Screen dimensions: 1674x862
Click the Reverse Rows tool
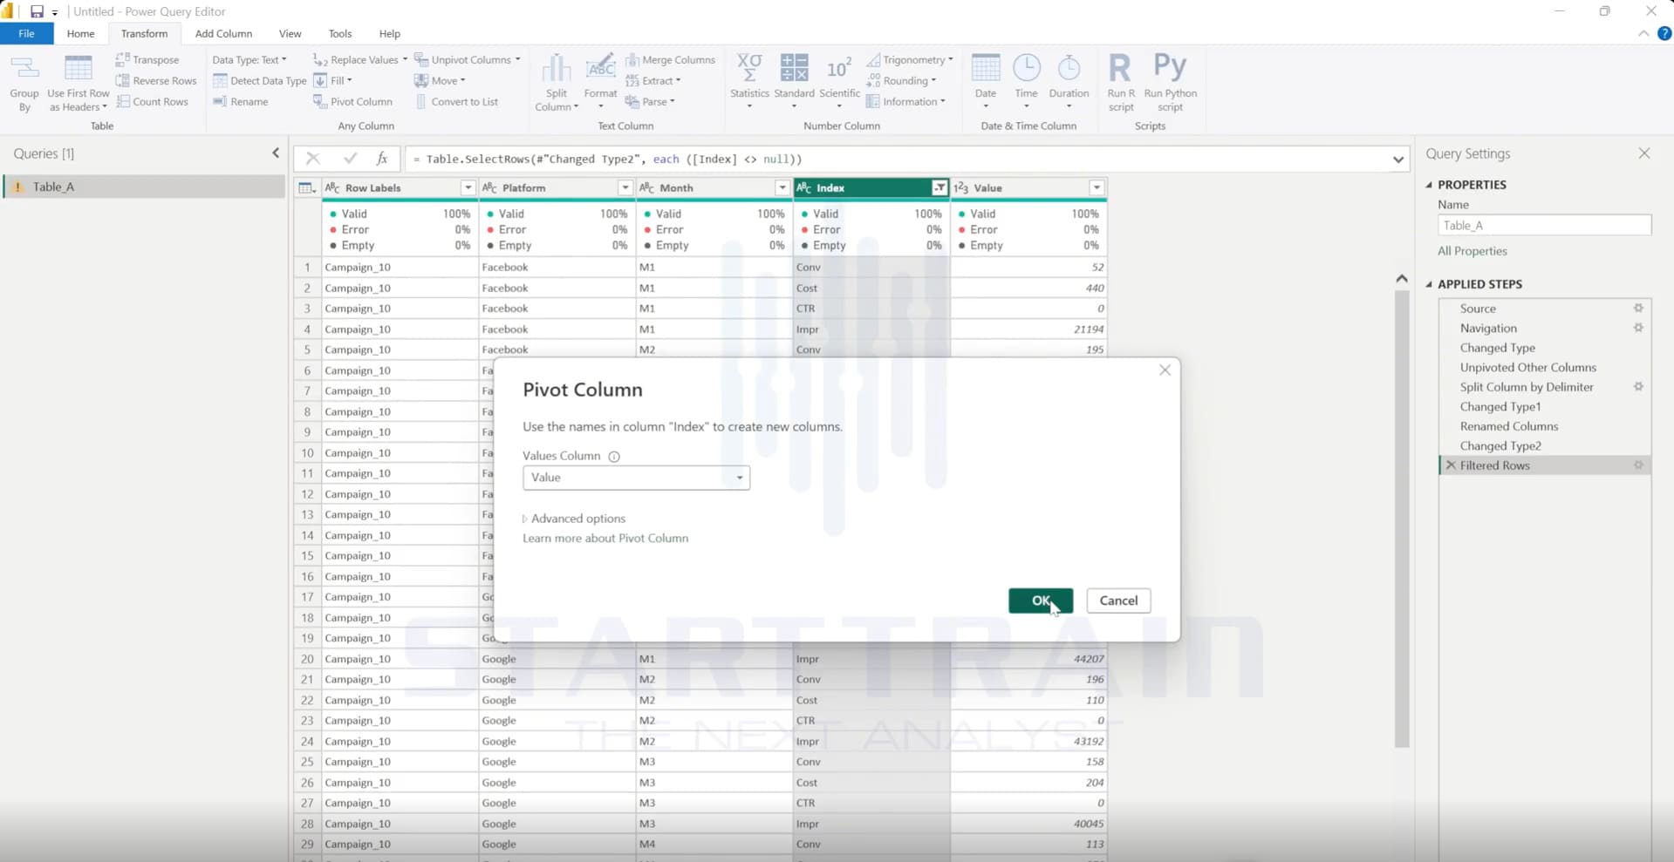tap(156, 80)
